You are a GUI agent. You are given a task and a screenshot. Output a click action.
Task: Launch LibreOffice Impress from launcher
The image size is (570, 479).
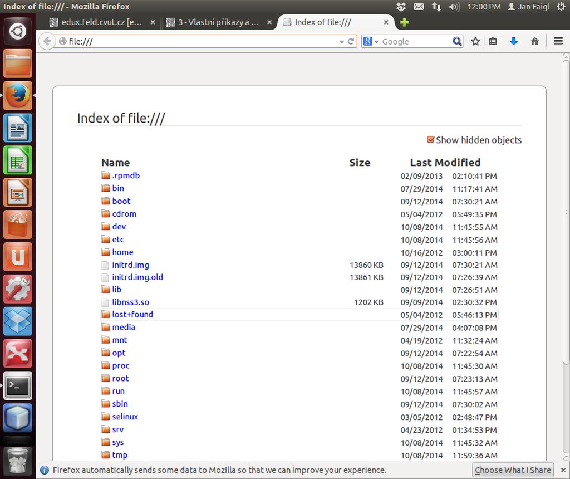pyautogui.click(x=17, y=192)
